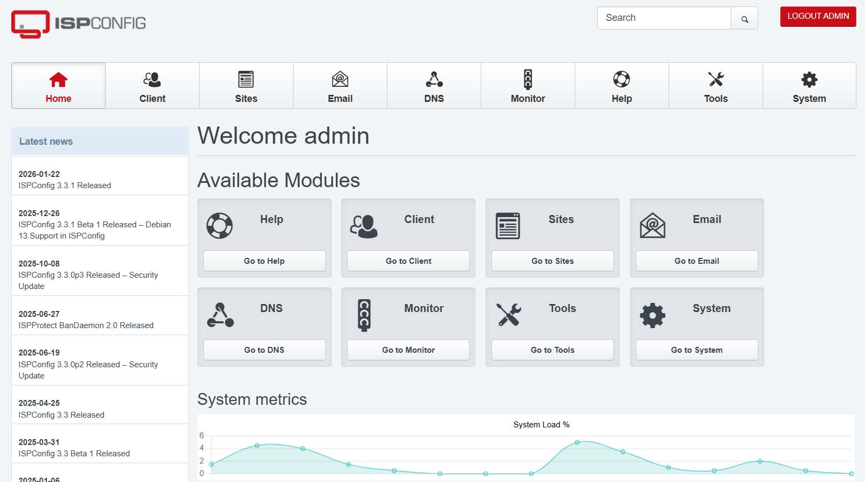
Task: Click the ISPConfig logo
Action: pos(78,24)
